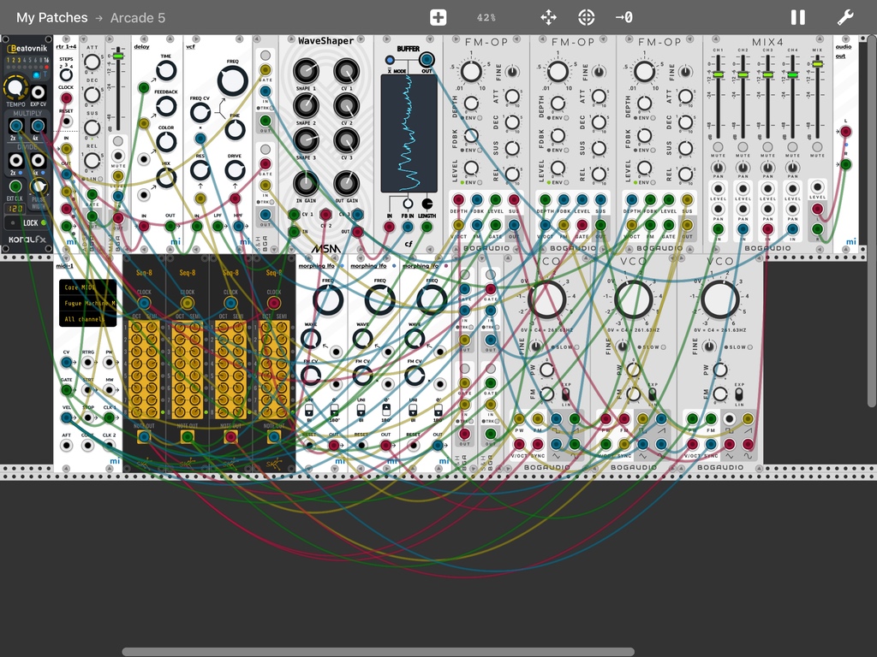The height and width of the screenshot is (657, 877).
Task: Toggle the second morphing lfo 0°/180° switch
Action: [386, 411]
